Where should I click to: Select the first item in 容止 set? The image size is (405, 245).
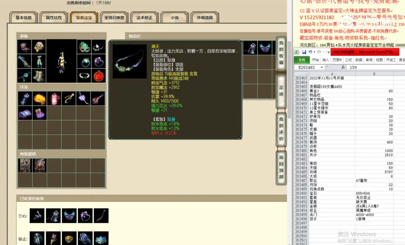coord(37,238)
